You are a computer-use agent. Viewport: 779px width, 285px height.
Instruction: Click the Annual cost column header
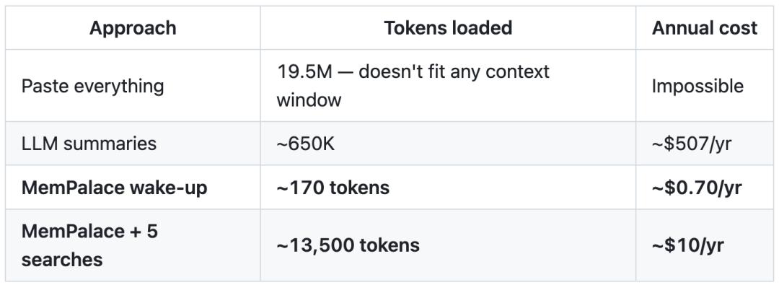(705, 28)
